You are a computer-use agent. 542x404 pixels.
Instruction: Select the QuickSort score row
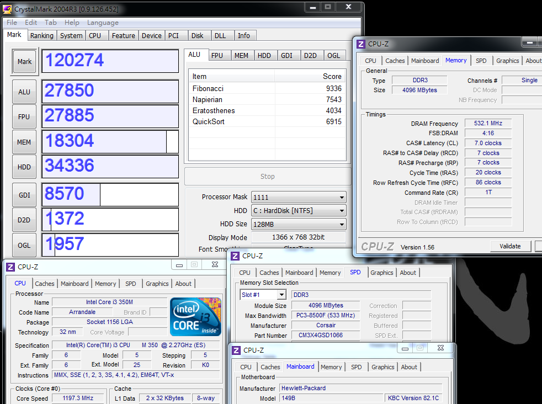[267, 121]
